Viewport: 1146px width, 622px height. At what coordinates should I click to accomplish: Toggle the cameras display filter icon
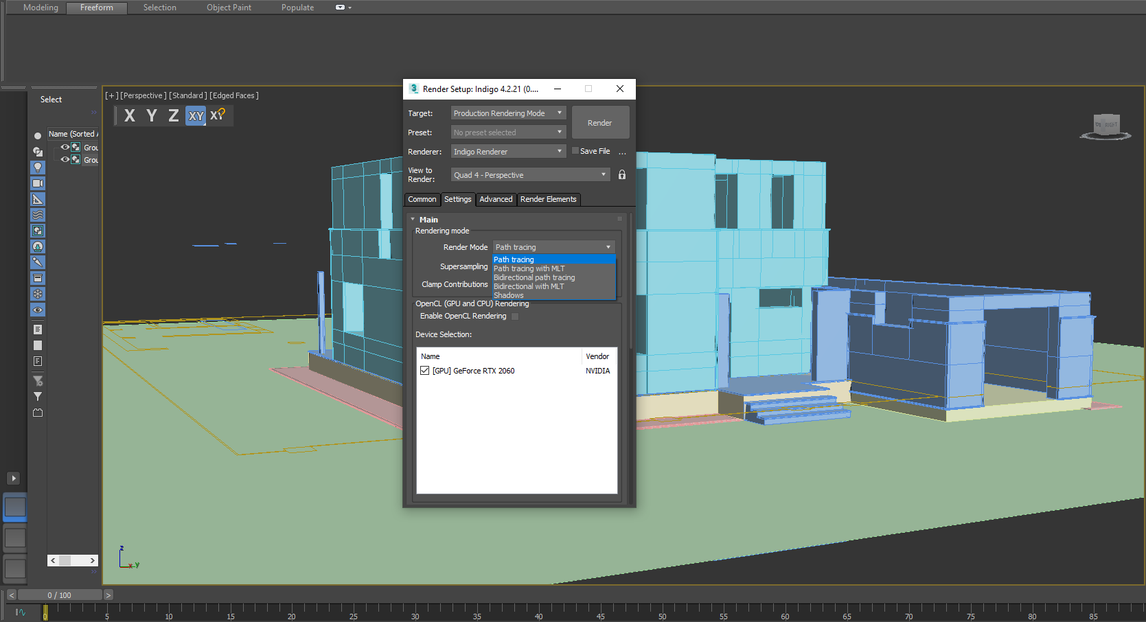tap(38, 183)
